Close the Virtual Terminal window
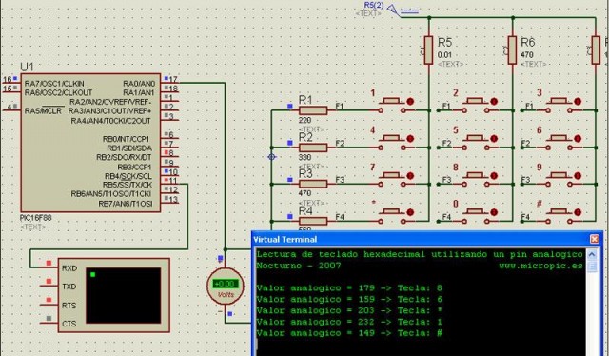This screenshot has width=609, height=356. click(594, 239)
